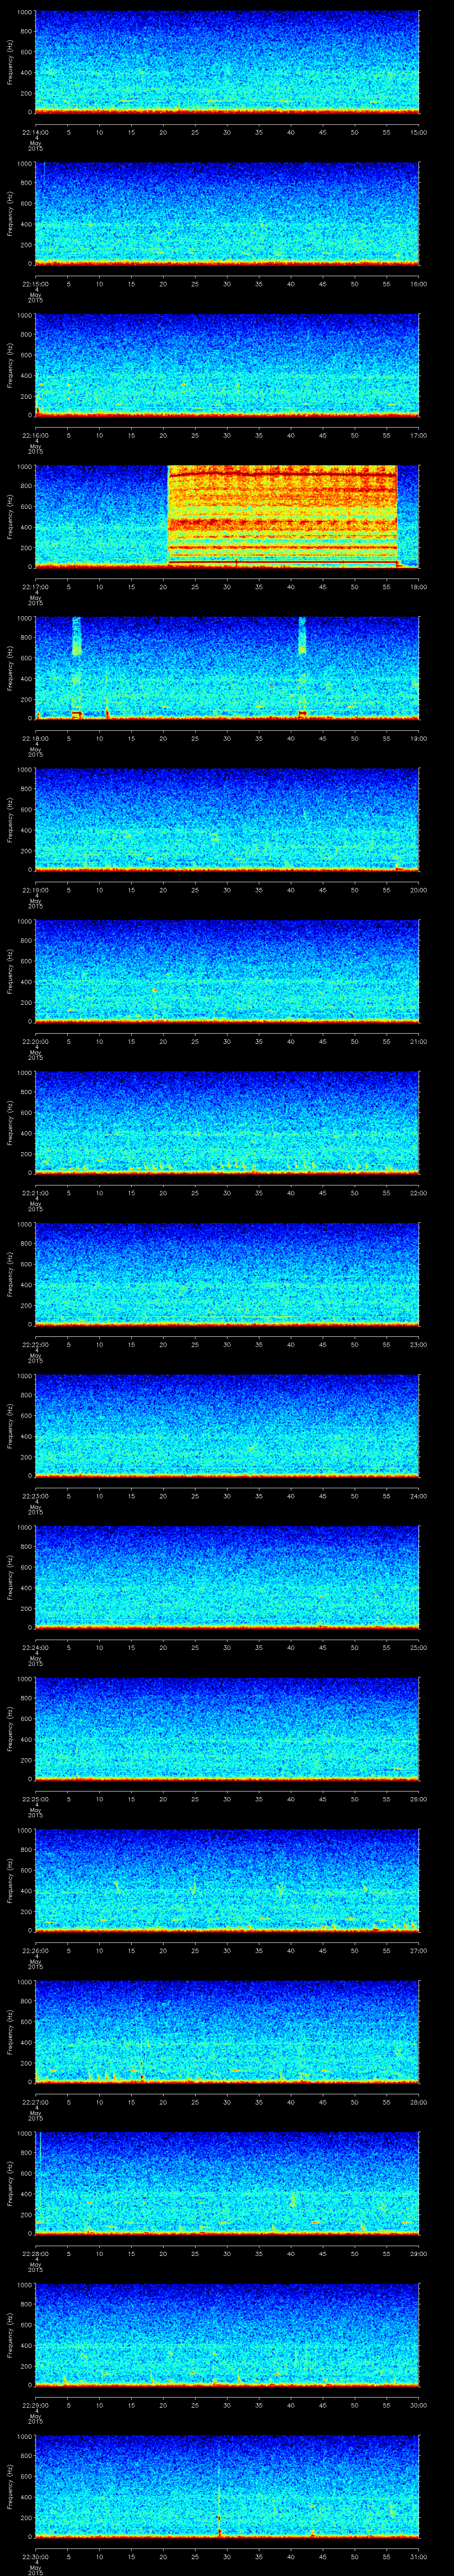
Task: Click the 22:14:00 start time label
Action: [35, 132]
